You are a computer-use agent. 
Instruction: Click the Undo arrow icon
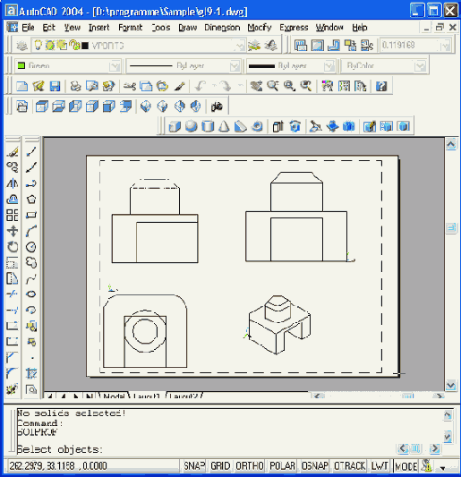click(201, 86)
